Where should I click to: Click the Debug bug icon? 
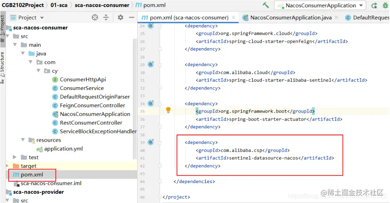click(x=385, y=5)
